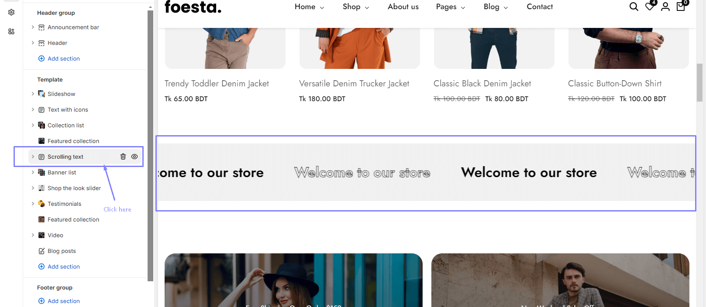Open the wishlist heart icon
Image resolution: width=706 pixels, height=307 pixels.
(x=650, y=7)
